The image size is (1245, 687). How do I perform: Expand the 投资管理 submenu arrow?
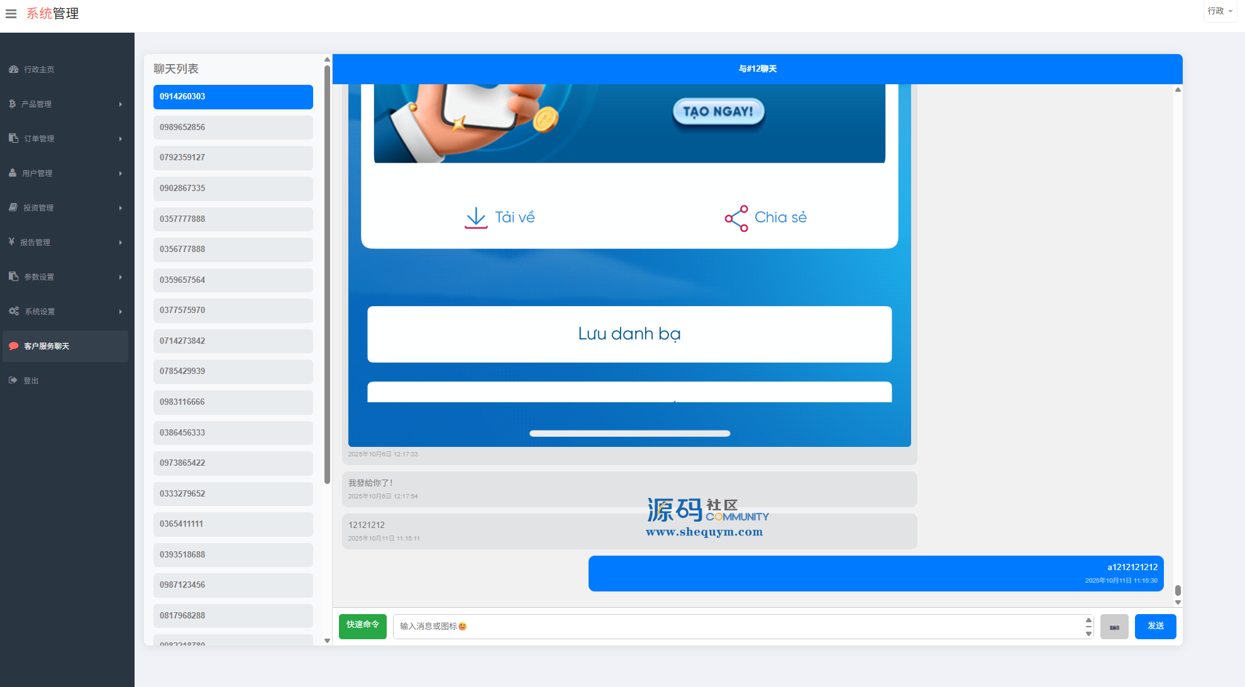(120, 208)
